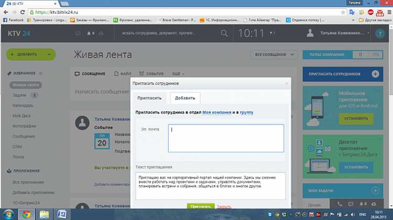Click the Пульс компании widget
This screenshot has height=220, width=393.
coord(343,54)
